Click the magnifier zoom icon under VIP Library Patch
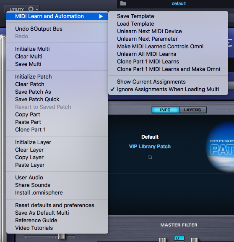 coord(150,157)
